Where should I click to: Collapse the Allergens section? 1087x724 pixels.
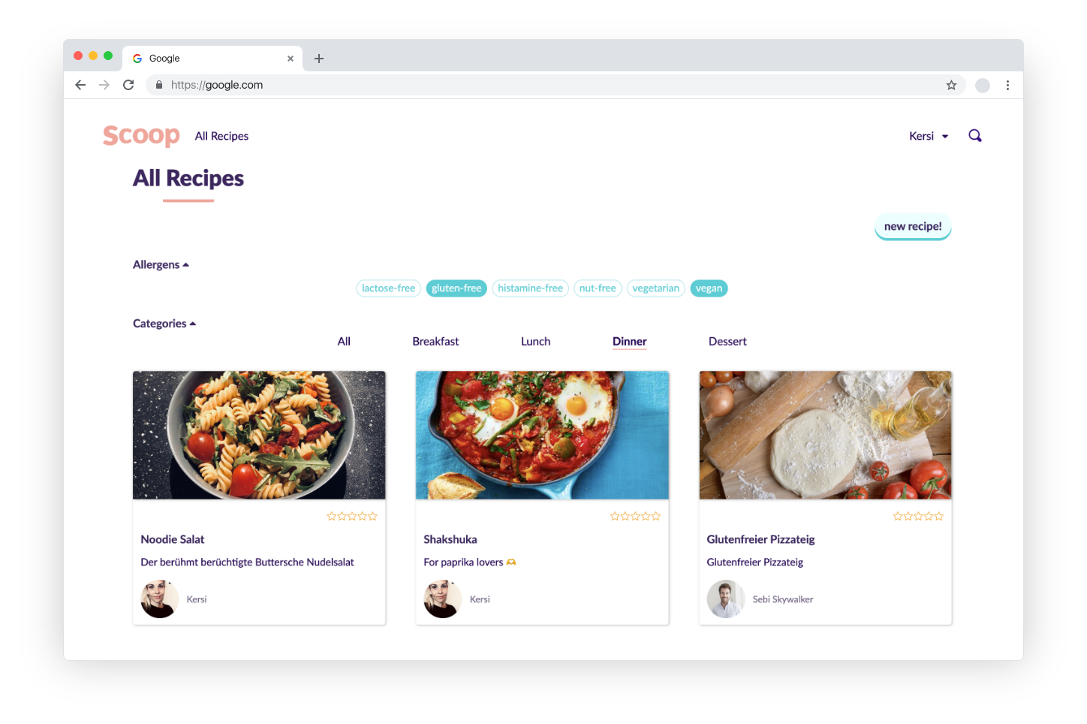point(161,264)
